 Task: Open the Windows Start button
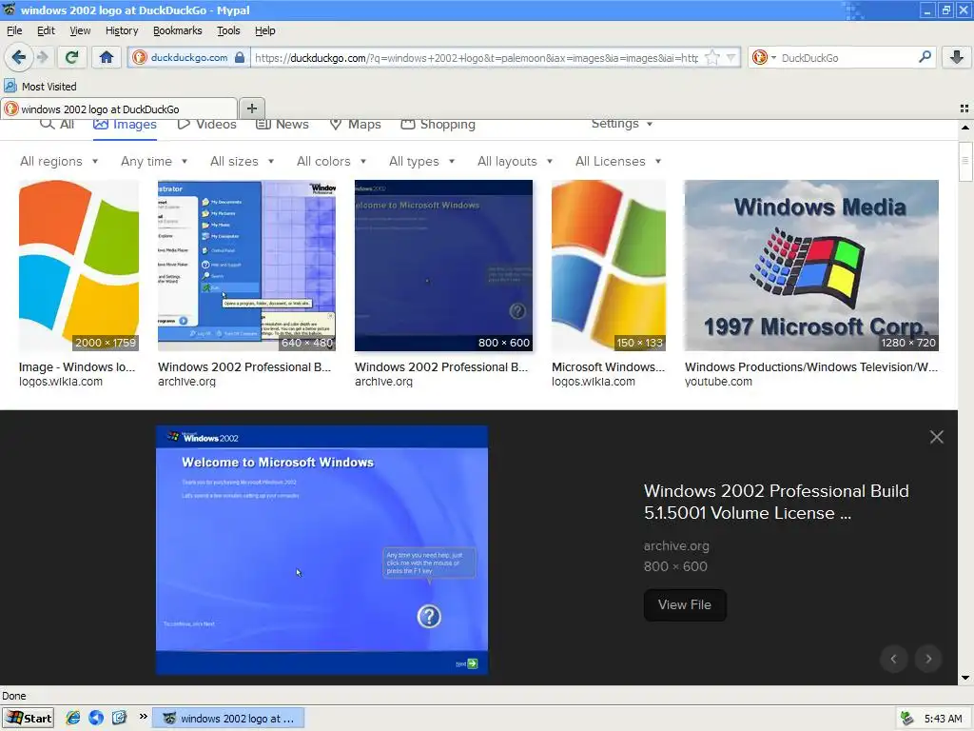click(28, 718)
